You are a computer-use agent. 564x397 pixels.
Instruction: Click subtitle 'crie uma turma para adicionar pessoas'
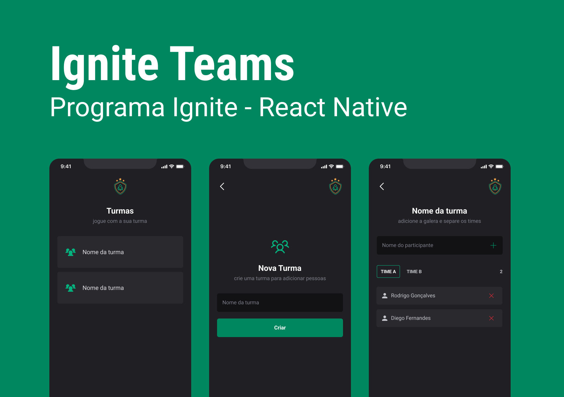click(x=280, y=278)
